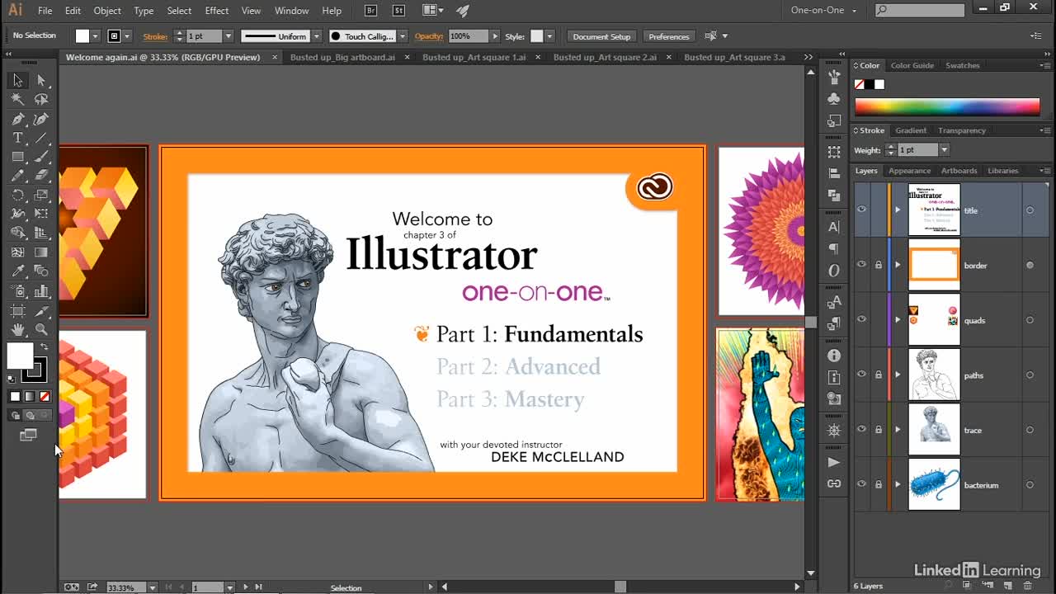Open the Info panel icon

834,356
